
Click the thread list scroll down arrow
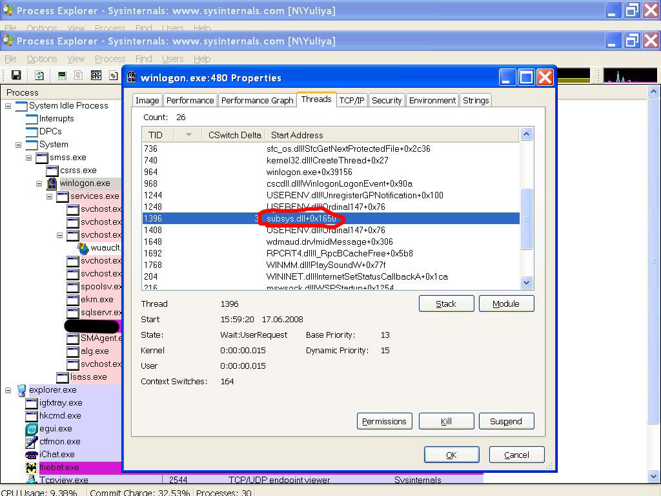click(x=527, y=283)
